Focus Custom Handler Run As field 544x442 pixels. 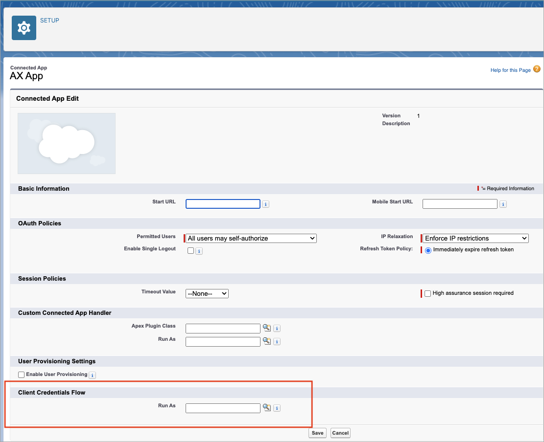coord(223,342)
